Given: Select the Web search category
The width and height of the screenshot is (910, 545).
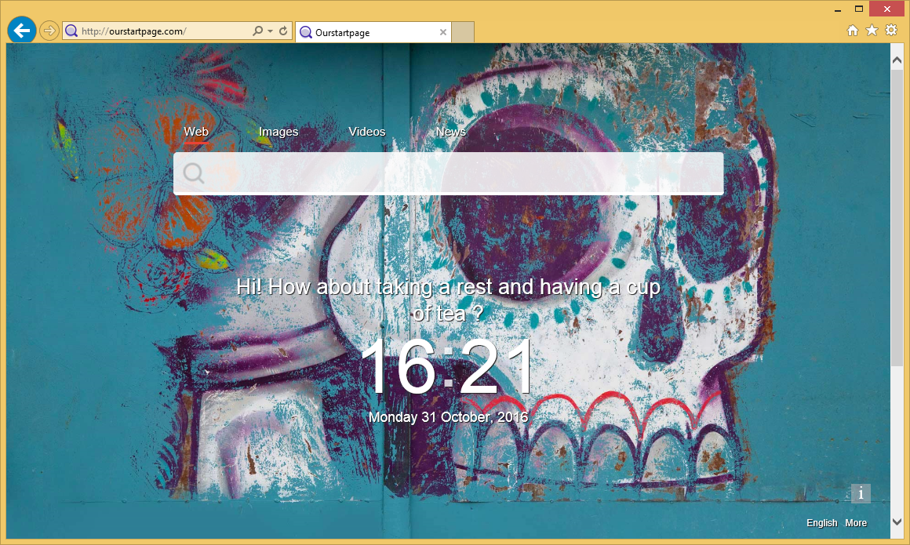Looking at the screenshot, I should [196, 132].
